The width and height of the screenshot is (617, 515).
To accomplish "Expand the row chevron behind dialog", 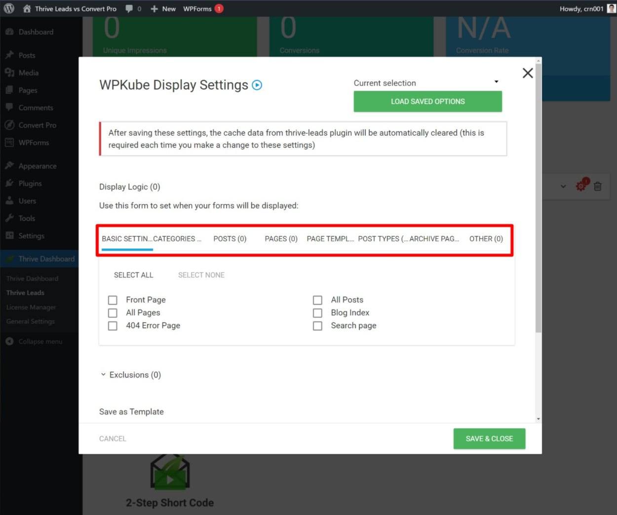I will tap(563, 186).
